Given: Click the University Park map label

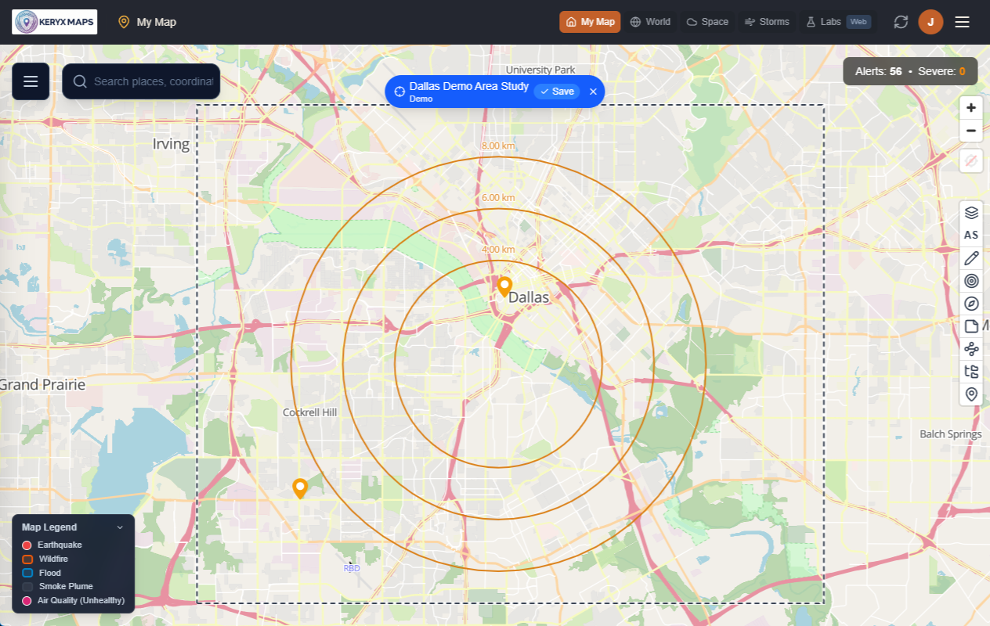Looking at the screenshot, I should (x=540, y=70).
